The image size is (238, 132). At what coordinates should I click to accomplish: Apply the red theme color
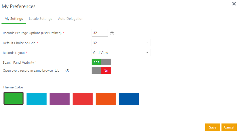[x=83, y=99]
